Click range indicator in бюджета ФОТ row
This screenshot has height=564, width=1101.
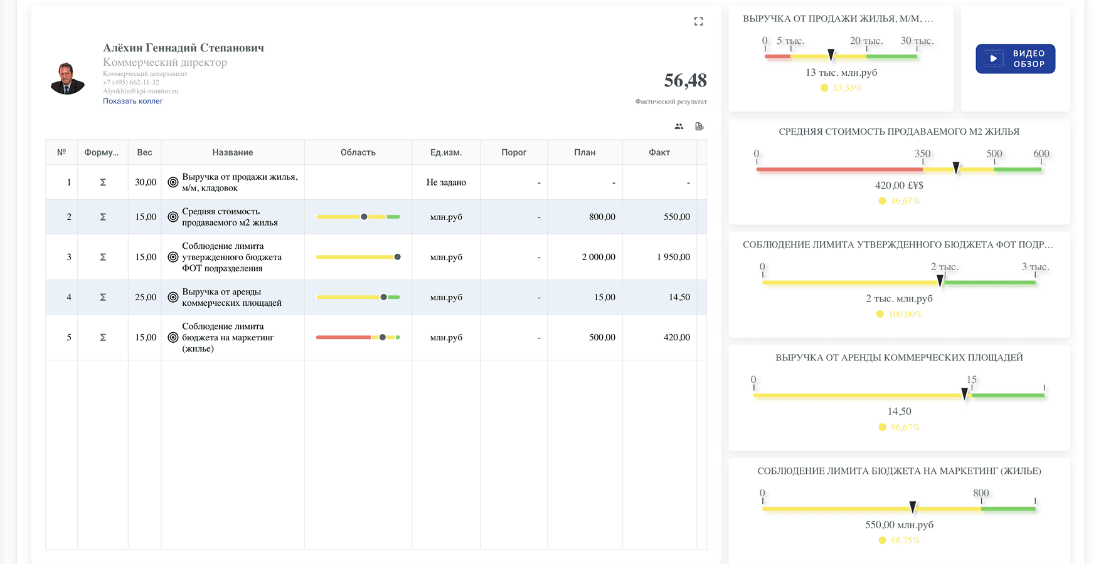(x=358, y=257)
